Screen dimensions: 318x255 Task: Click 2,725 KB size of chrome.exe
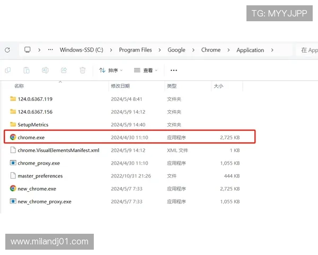pyautogui.click(x=230, y=138)
